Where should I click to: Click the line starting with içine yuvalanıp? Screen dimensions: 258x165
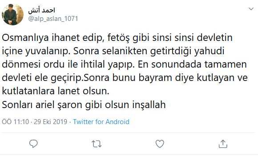113,51
